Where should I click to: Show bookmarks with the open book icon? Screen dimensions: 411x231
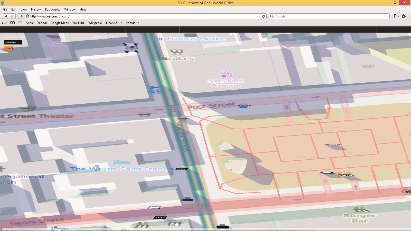12,23
